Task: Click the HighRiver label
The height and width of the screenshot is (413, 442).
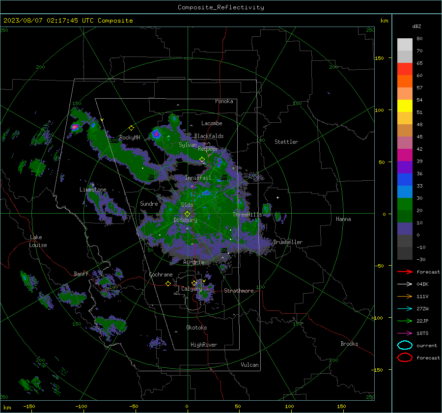Action: point(204,345)
